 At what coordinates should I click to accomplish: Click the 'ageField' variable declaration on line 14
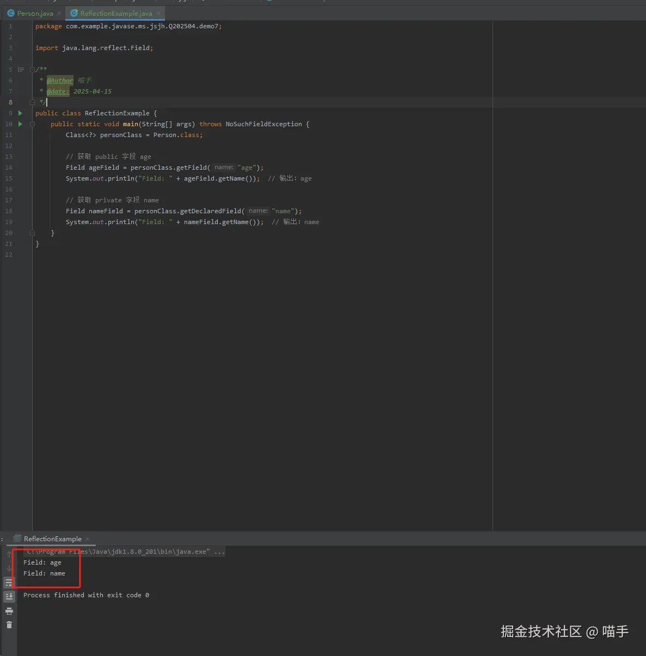[x=104, y=168]
